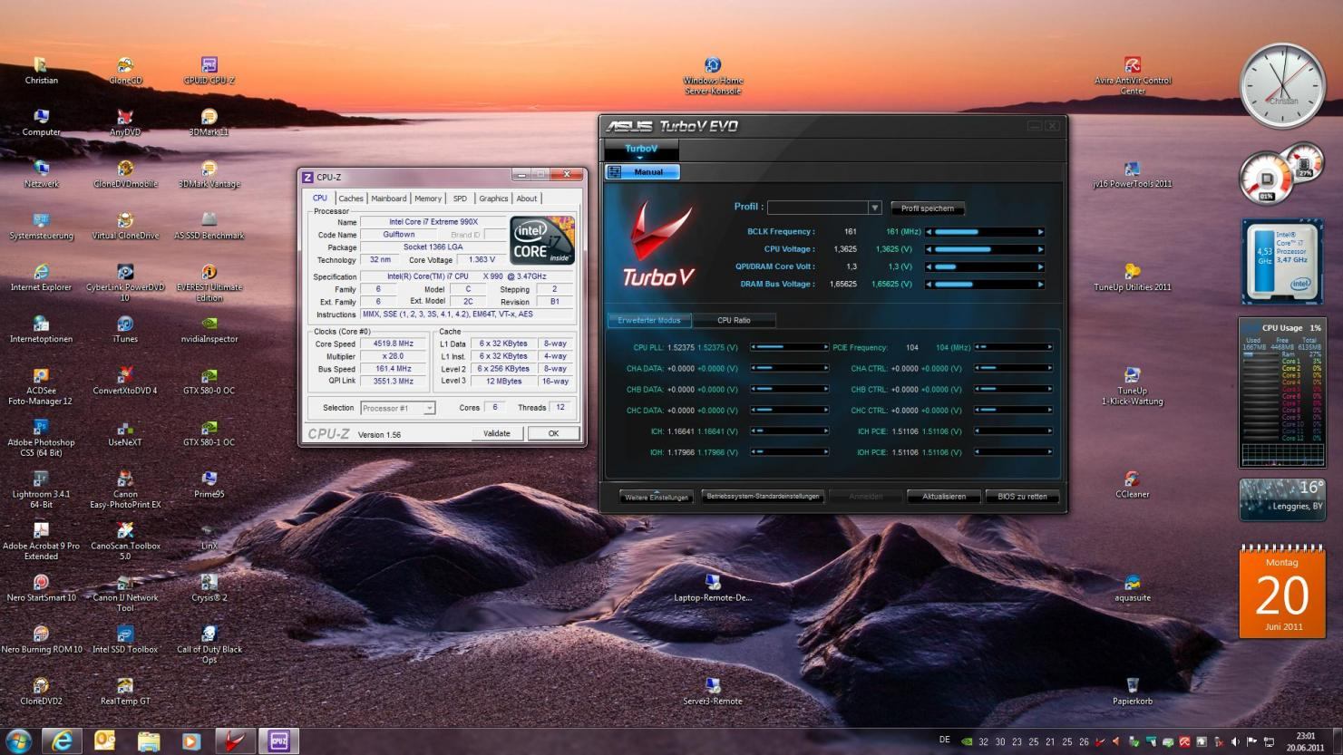
Task: Switch to the CPU Ratio tab
Action: (x=734, y=320)
